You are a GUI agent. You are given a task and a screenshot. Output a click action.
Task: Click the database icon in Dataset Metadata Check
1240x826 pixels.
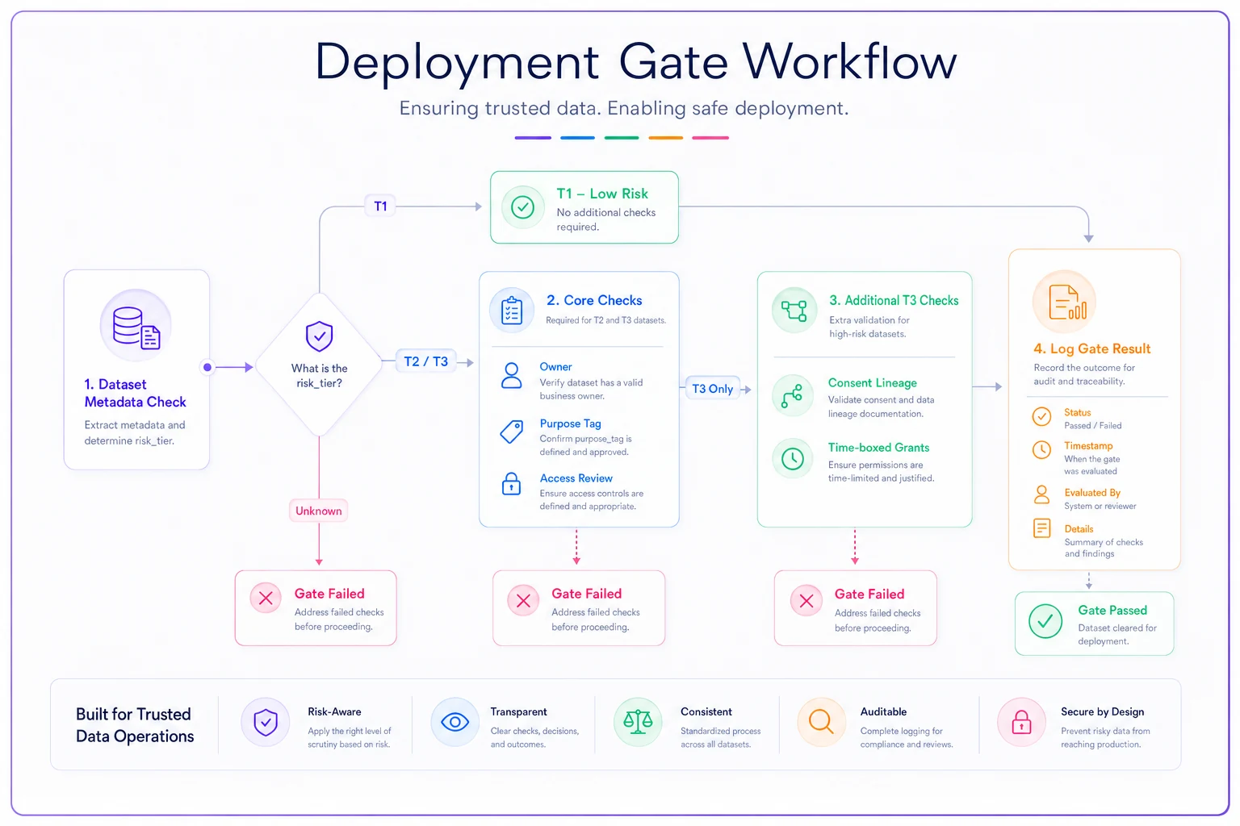[x=136, y=327]
